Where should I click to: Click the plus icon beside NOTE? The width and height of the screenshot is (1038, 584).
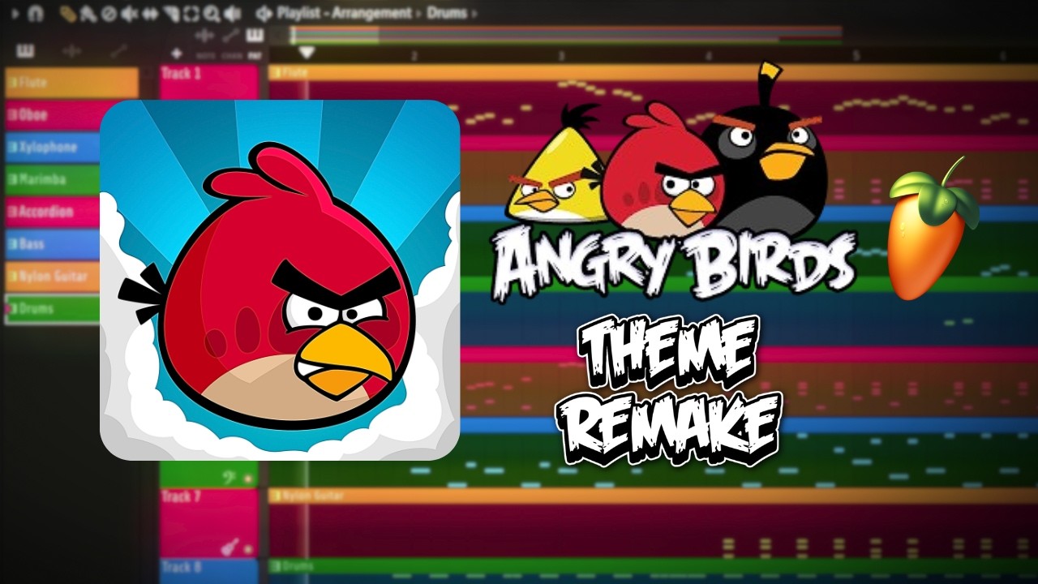(x=176, y=54)
